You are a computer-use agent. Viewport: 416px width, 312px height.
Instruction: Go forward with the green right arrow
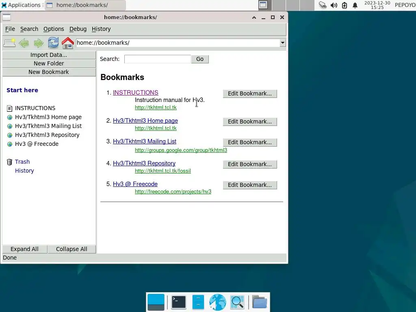[39, 43]
